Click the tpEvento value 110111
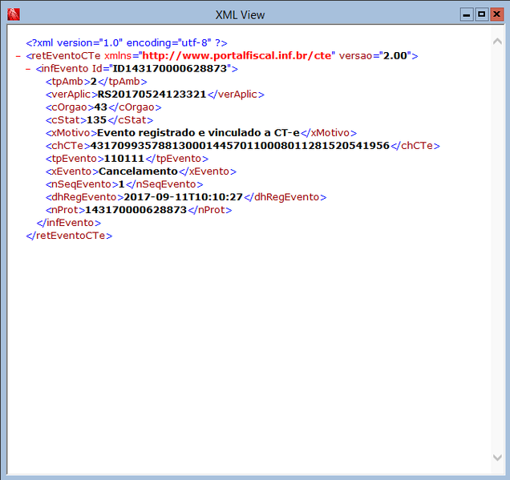Screen dimensions: 510x480 click(x=124, y=159)
